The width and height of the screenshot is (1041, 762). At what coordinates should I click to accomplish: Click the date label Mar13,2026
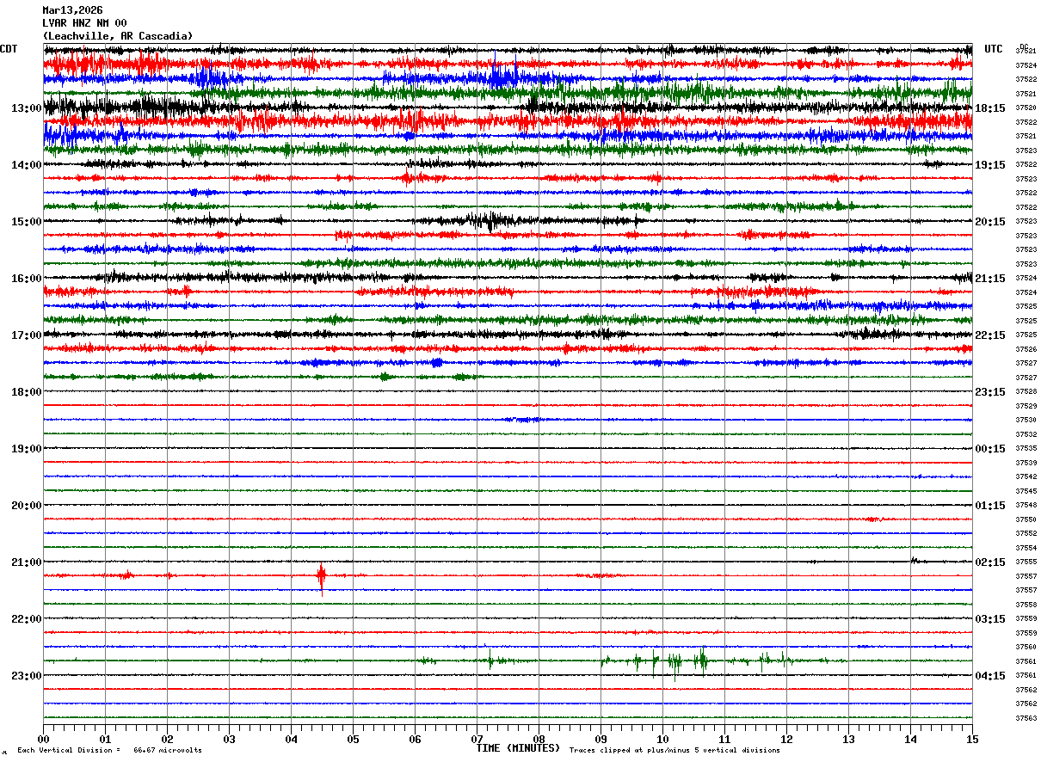click(x=72, y=10)
